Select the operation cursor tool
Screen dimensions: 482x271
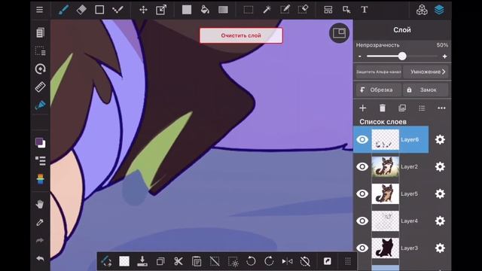tap(346, 10)
